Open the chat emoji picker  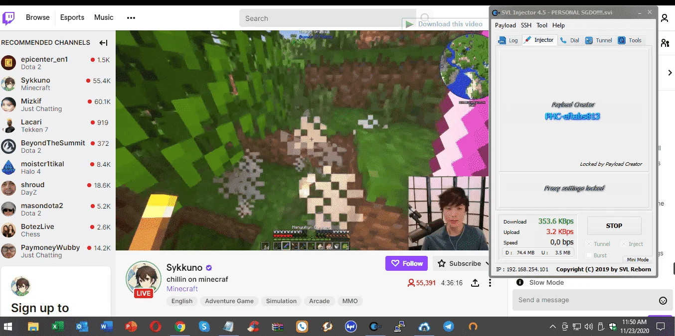663,300
